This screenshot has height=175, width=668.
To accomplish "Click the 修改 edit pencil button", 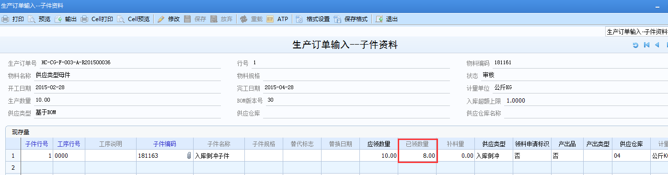I will click(x=169, y=19).
